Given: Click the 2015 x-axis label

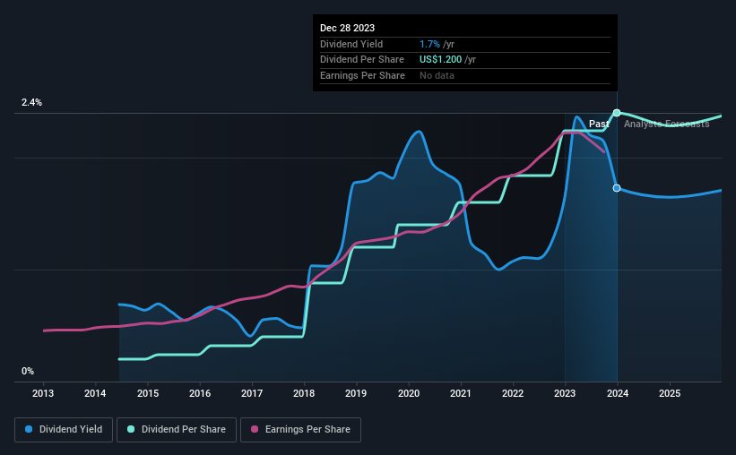Looking at the screenshot, I should tap(148, 393).
